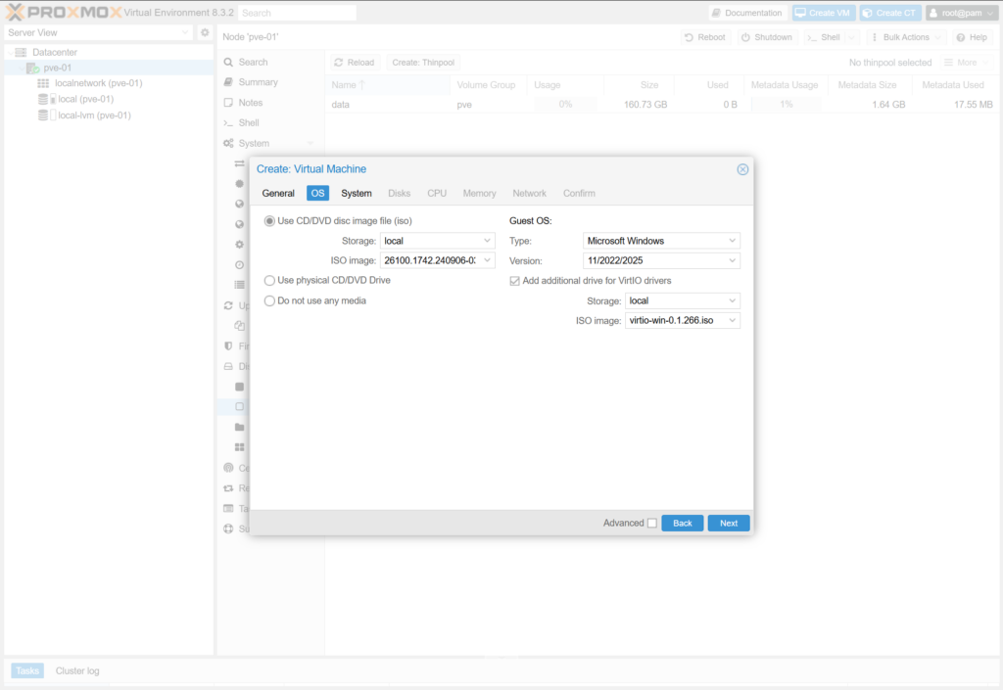1003x690 pixels.
Task: Click the Reboot node icon
Action: pos(690,37)
